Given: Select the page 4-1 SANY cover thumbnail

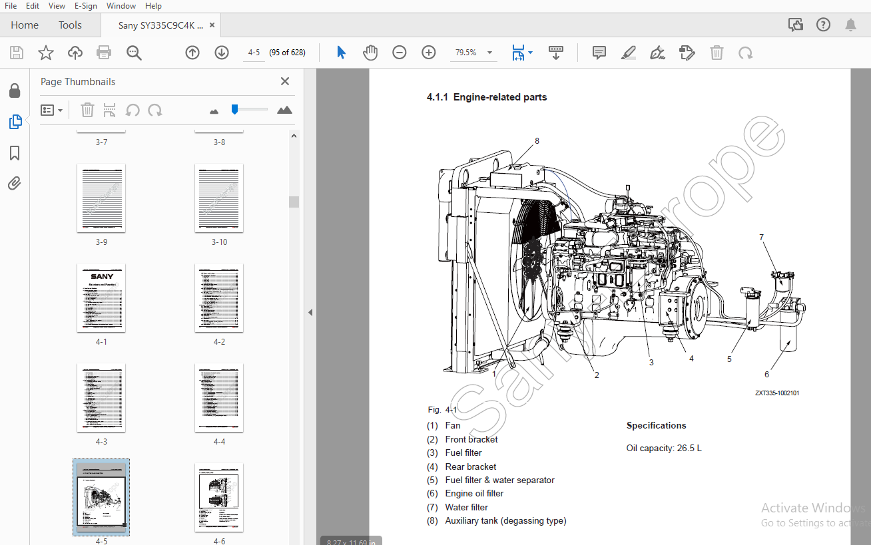Looking at the screenshot, I should (x=101, y=298).
